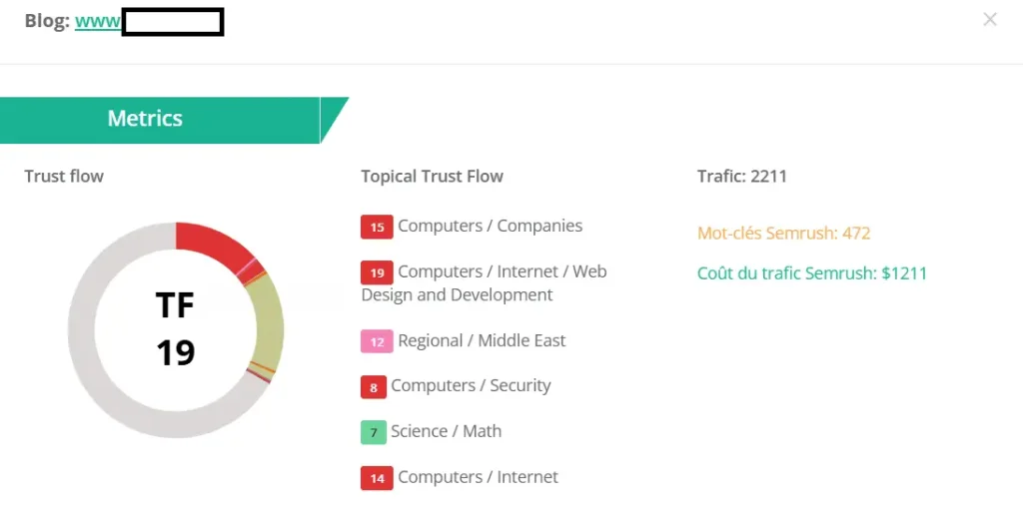Click the pink 12 Regional badge
Screen dimensions: 1023x523
coord(377,341)
